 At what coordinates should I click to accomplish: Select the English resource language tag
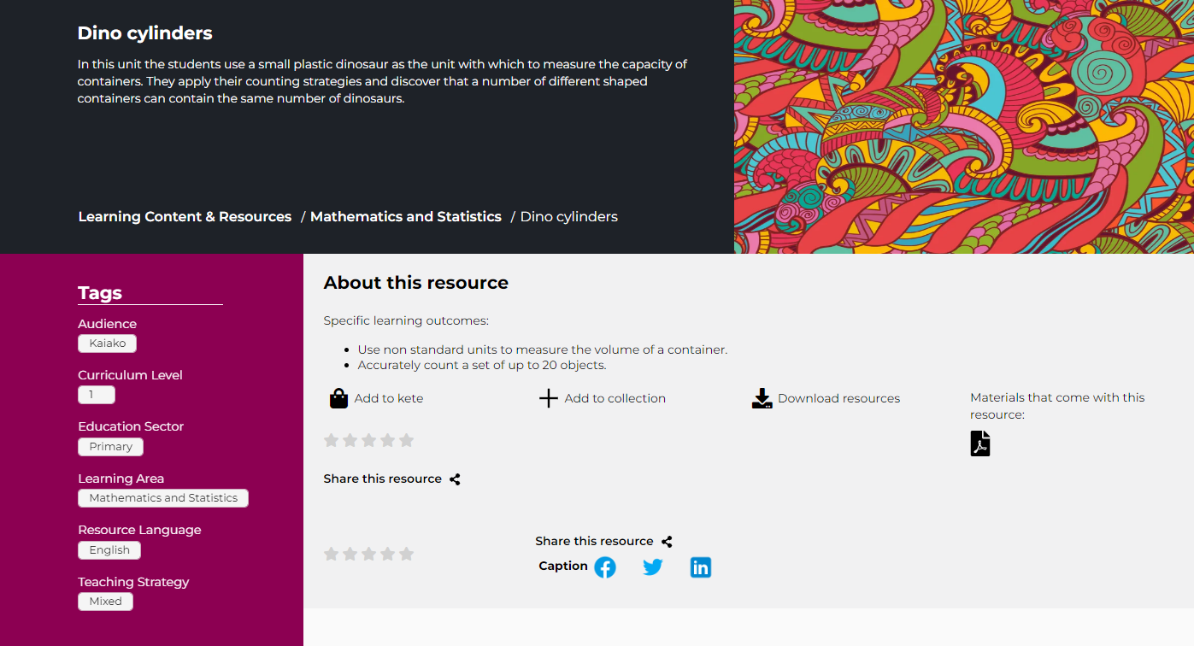(109, 550)
